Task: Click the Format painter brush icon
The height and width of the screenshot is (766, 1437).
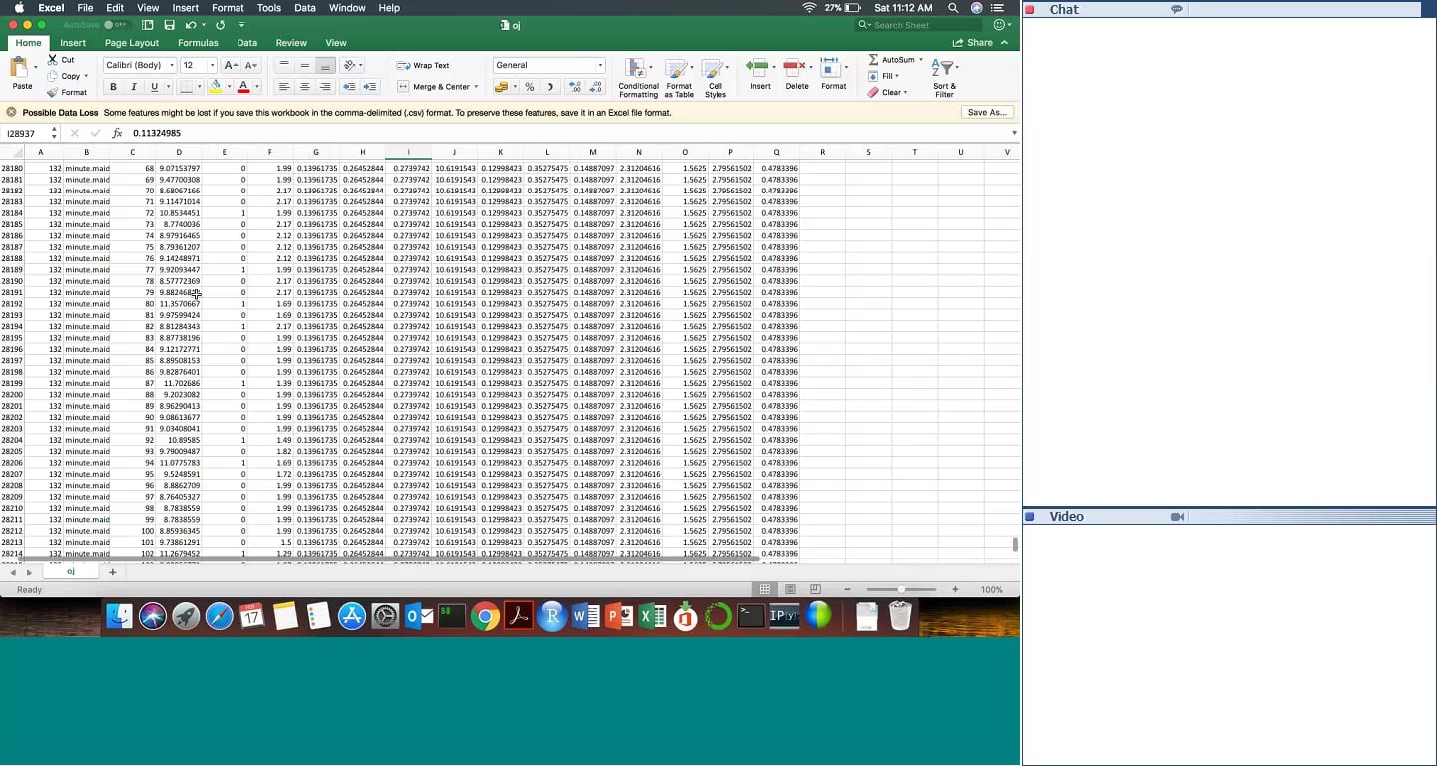Action: pyautogui.click(x=53, y=92)
